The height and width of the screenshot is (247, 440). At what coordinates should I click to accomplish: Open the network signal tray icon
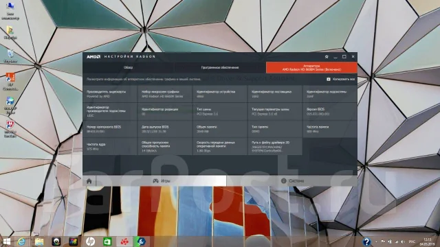397,242
